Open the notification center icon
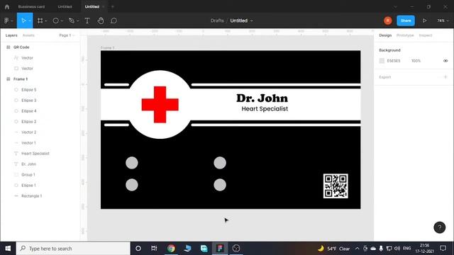This screenshot has width=454, height=255. (x=443, y=249)
